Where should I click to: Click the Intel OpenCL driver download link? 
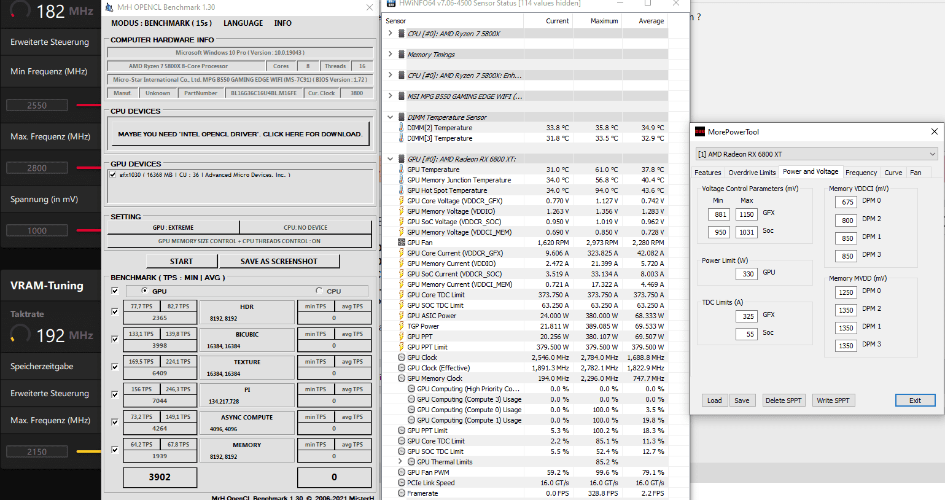click(x=240, y=134)
